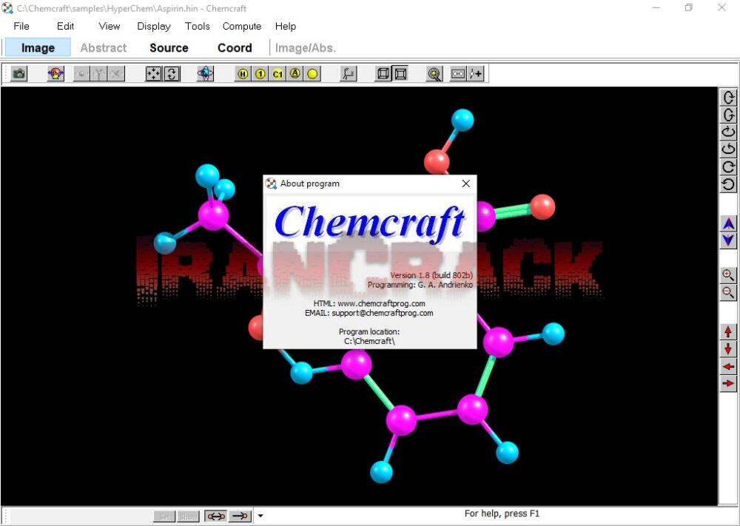
Task: Click the zoom in magnifier on the right sidebar
Action: coord(728,274)
